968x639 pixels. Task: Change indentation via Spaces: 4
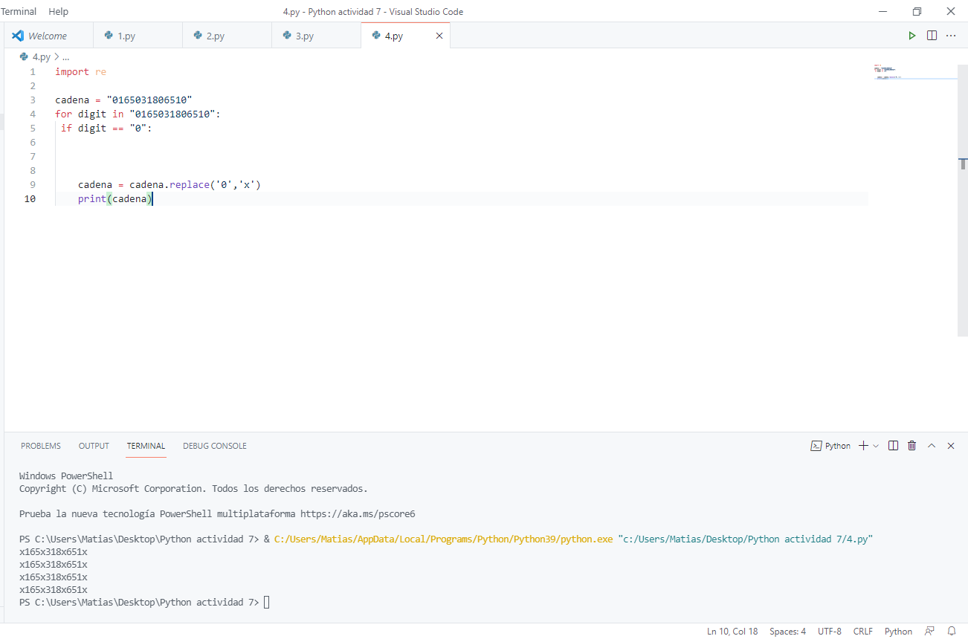click(x=787, y=632)
